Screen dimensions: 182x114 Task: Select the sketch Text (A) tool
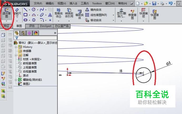pyautogui.click(x=50, y=15)
